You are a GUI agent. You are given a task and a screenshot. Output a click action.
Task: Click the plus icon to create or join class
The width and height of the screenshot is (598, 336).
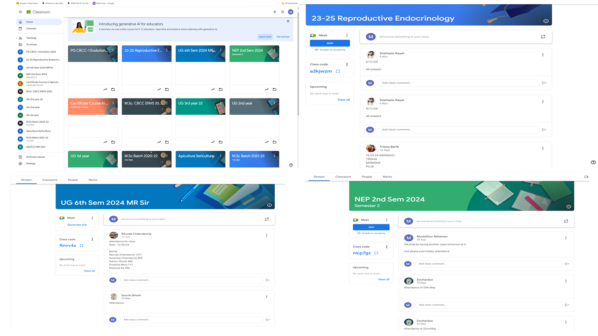pos(274,12)
